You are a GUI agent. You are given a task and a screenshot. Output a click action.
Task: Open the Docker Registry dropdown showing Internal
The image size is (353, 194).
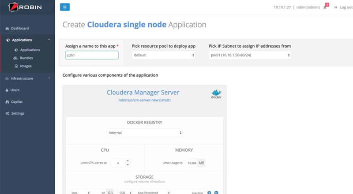point(145,133)
